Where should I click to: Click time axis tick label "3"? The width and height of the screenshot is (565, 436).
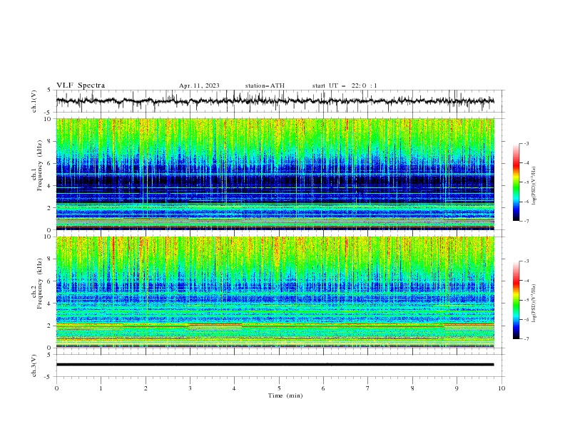(190, 388)
